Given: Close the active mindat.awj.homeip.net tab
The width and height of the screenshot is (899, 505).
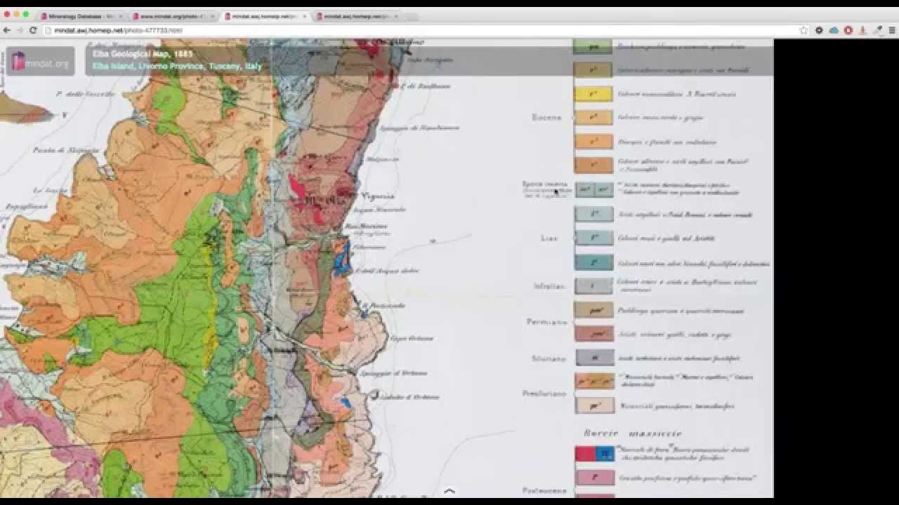Looking at the screenshot, I should (305, 16).
